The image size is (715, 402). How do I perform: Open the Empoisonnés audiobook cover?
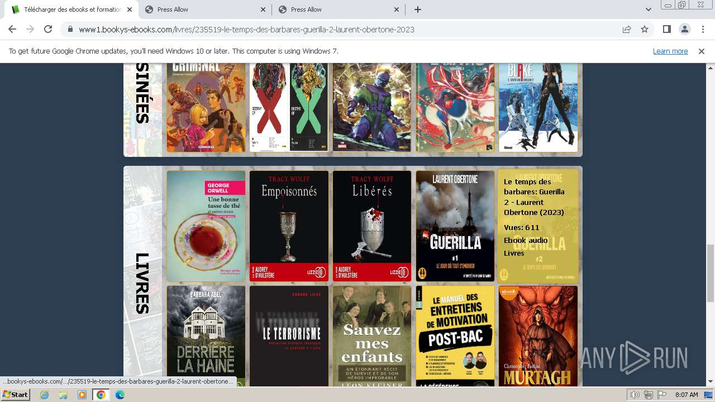point(289,226)
